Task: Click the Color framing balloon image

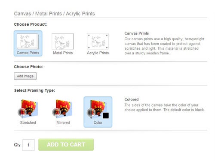Action: pyautogui.click(x=98, y=108)
